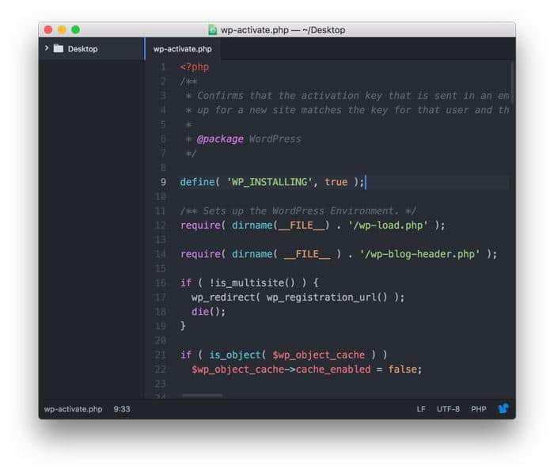
Task: Click line number 9 in the gutter
Action: (163, 182)
